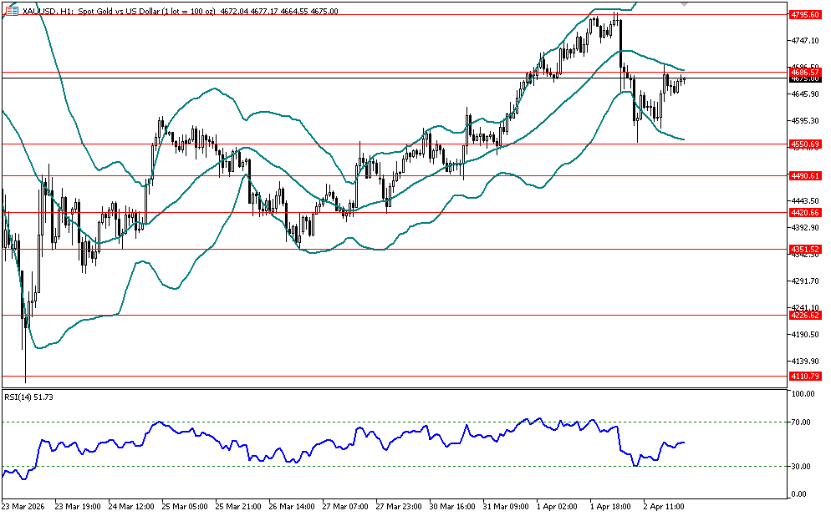Screen dimensions: 831x516
Task: Select the 27 Mar 07:00 time label
Action: (x=346, y=506)
